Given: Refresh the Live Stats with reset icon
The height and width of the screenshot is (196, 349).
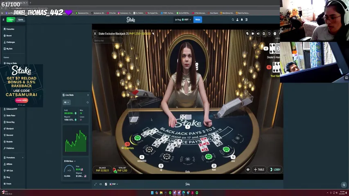Looking at the screenshot, I should point(88,102).
